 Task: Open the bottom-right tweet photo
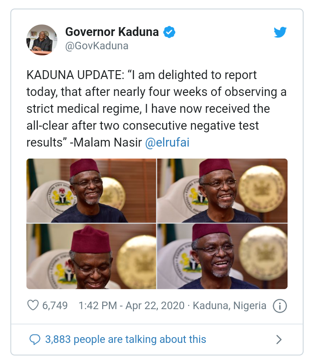(x=222, y=256)
